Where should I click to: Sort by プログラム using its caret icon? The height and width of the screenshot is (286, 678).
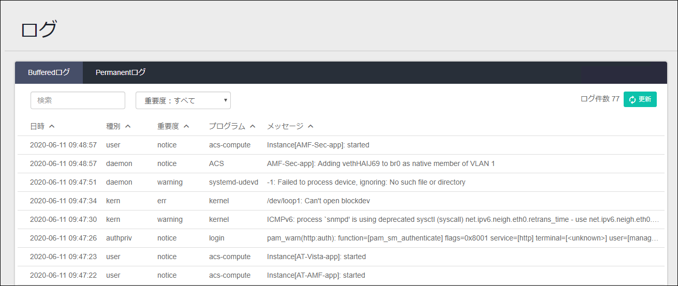click(x=253, y=126)
